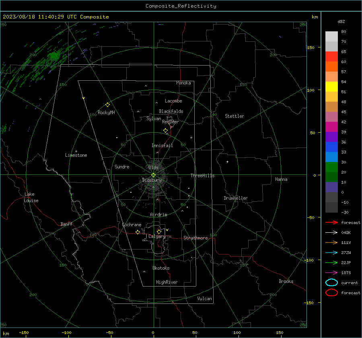Click the Strathmore town label
Screen dimensions: 362x338
[195, 238]
